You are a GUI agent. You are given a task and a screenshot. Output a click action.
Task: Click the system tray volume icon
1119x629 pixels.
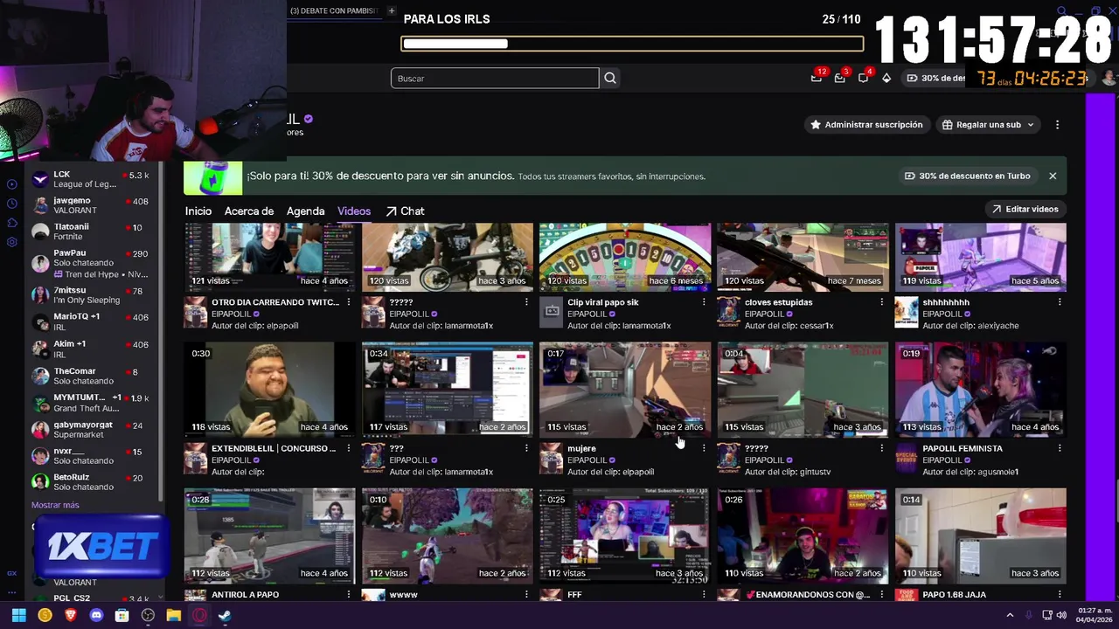pyautogui.click(x=1061, y=615)
